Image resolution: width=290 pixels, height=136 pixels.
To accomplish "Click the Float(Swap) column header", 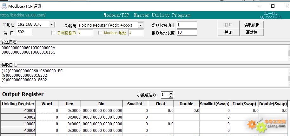I will 244,104.
